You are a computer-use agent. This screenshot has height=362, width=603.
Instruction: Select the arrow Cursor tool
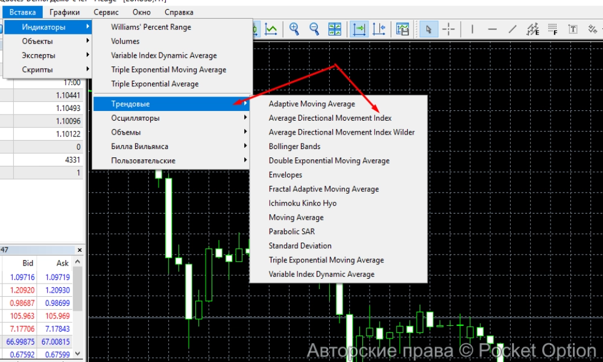pyautogui.click(x=429, y=29)
